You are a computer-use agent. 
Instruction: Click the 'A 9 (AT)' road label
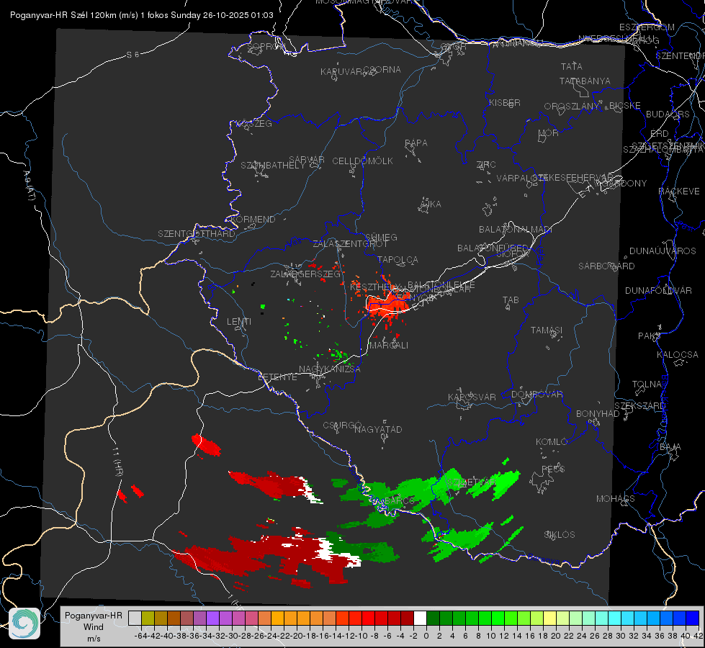coord(29,186)
